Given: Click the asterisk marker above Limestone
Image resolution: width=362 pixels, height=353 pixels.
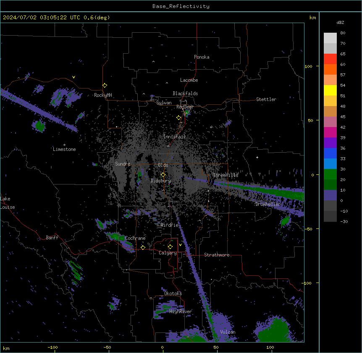Looking at the screenshot, I should point(64,145).
